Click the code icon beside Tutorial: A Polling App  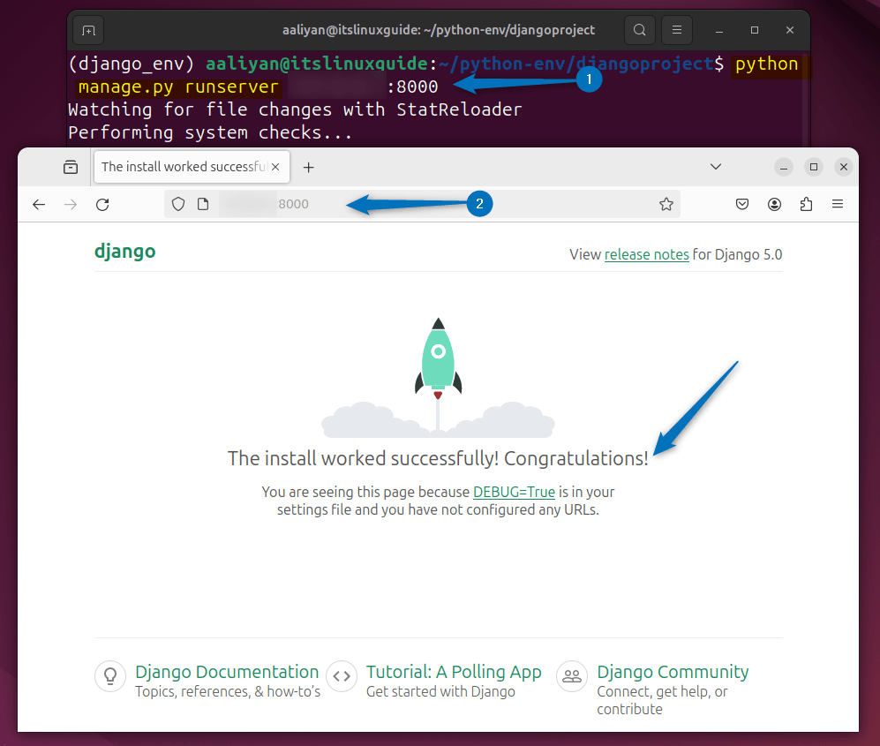(x=342, y=675)
